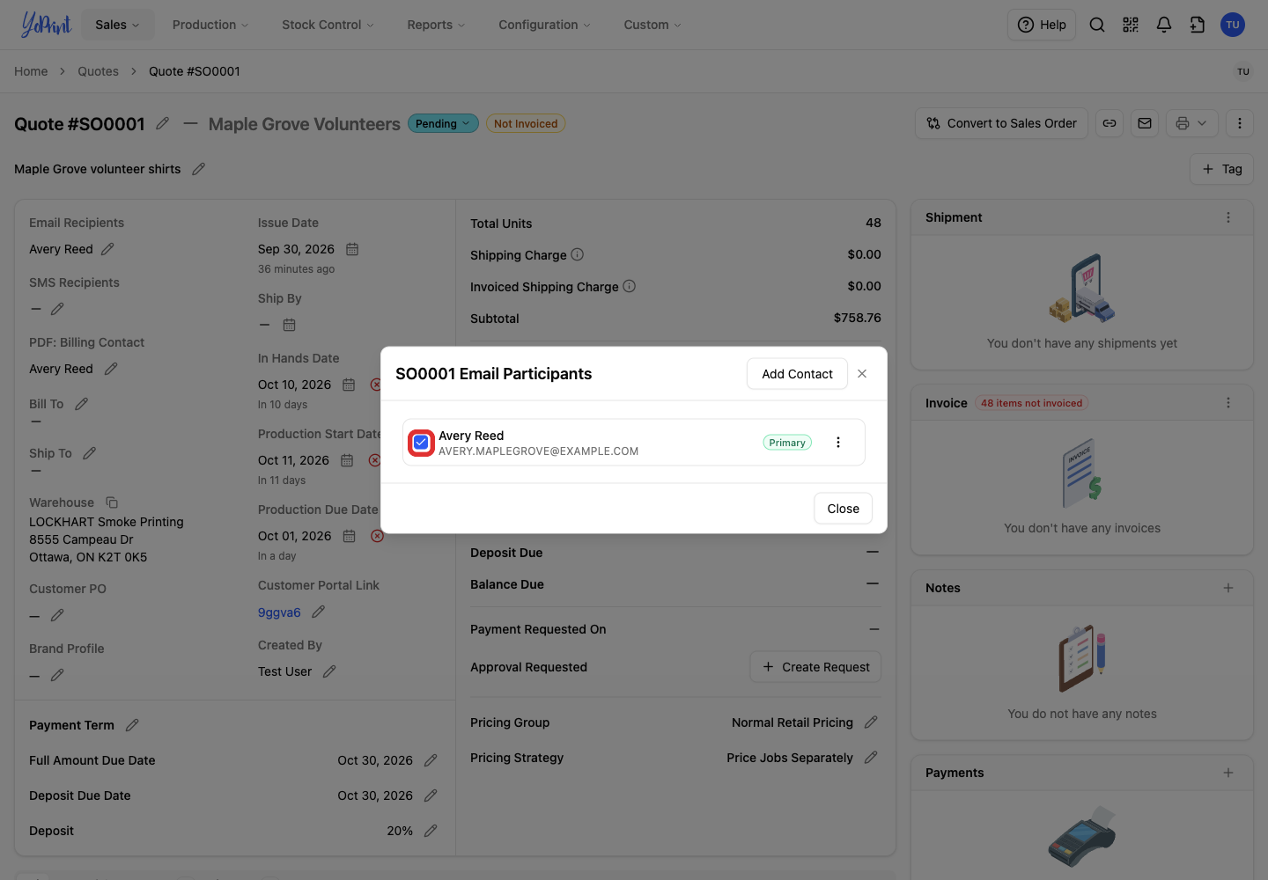Screen dimensions: 1268x880
Task: Expand the print options dropdown
Action: tap(1192, 123)
